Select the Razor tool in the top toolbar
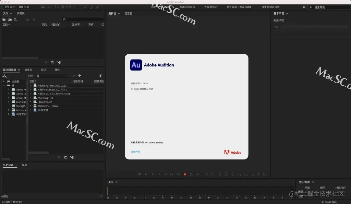351x204 pixels. pyautogui.click(x=63, y=7)
